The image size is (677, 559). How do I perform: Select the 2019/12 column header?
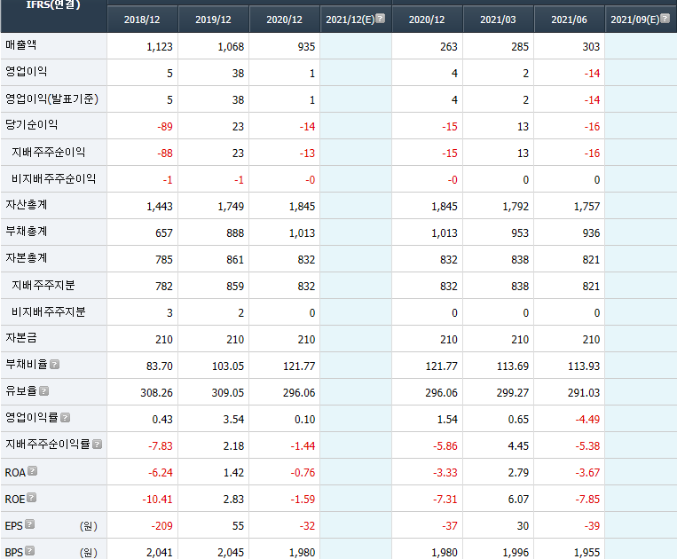[x=213, y=20]
